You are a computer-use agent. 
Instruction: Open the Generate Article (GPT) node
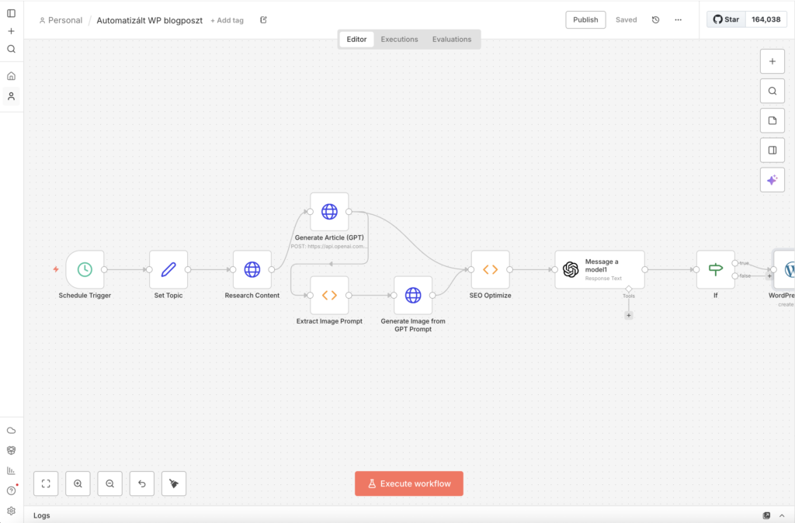329,210
